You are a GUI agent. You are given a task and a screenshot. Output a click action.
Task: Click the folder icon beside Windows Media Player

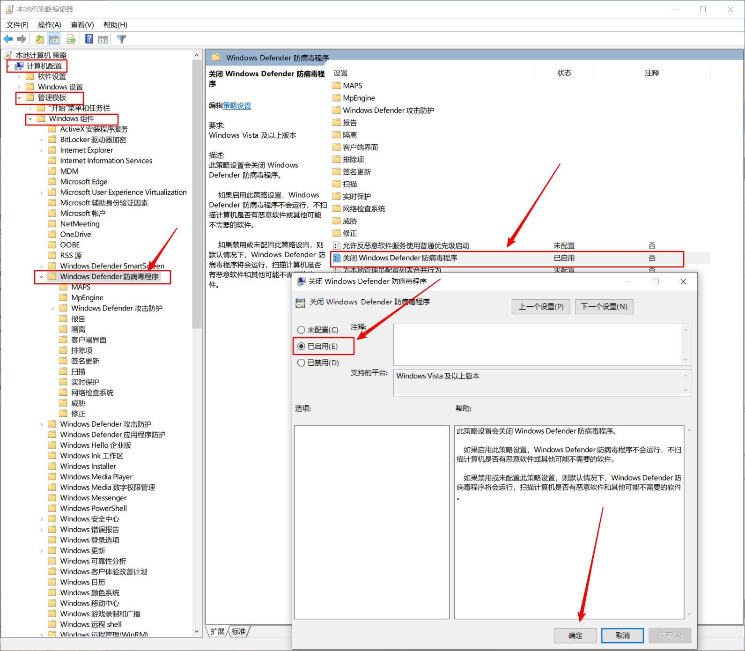tap(52, 477)
